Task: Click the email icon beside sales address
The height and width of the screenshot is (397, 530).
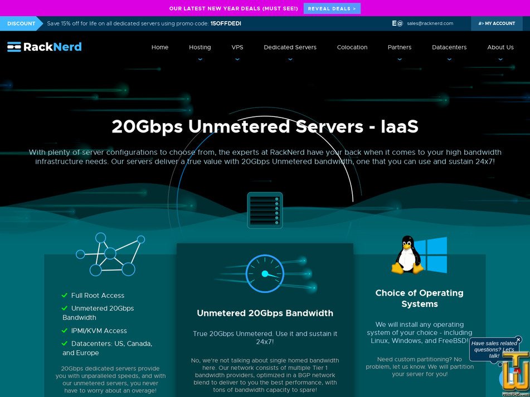Action: [397, 23]
